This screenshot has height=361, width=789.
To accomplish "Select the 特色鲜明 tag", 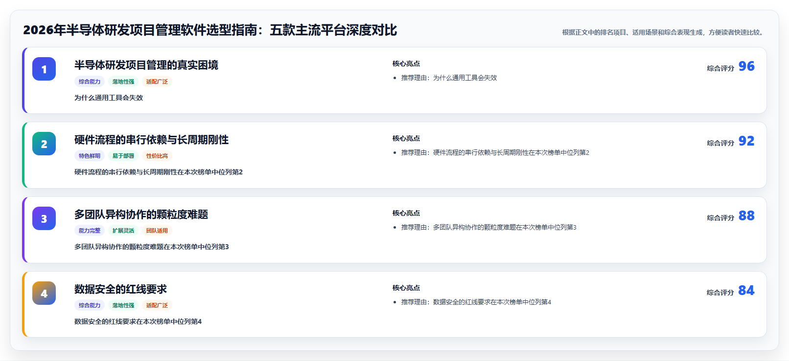I will pos(90,156).
